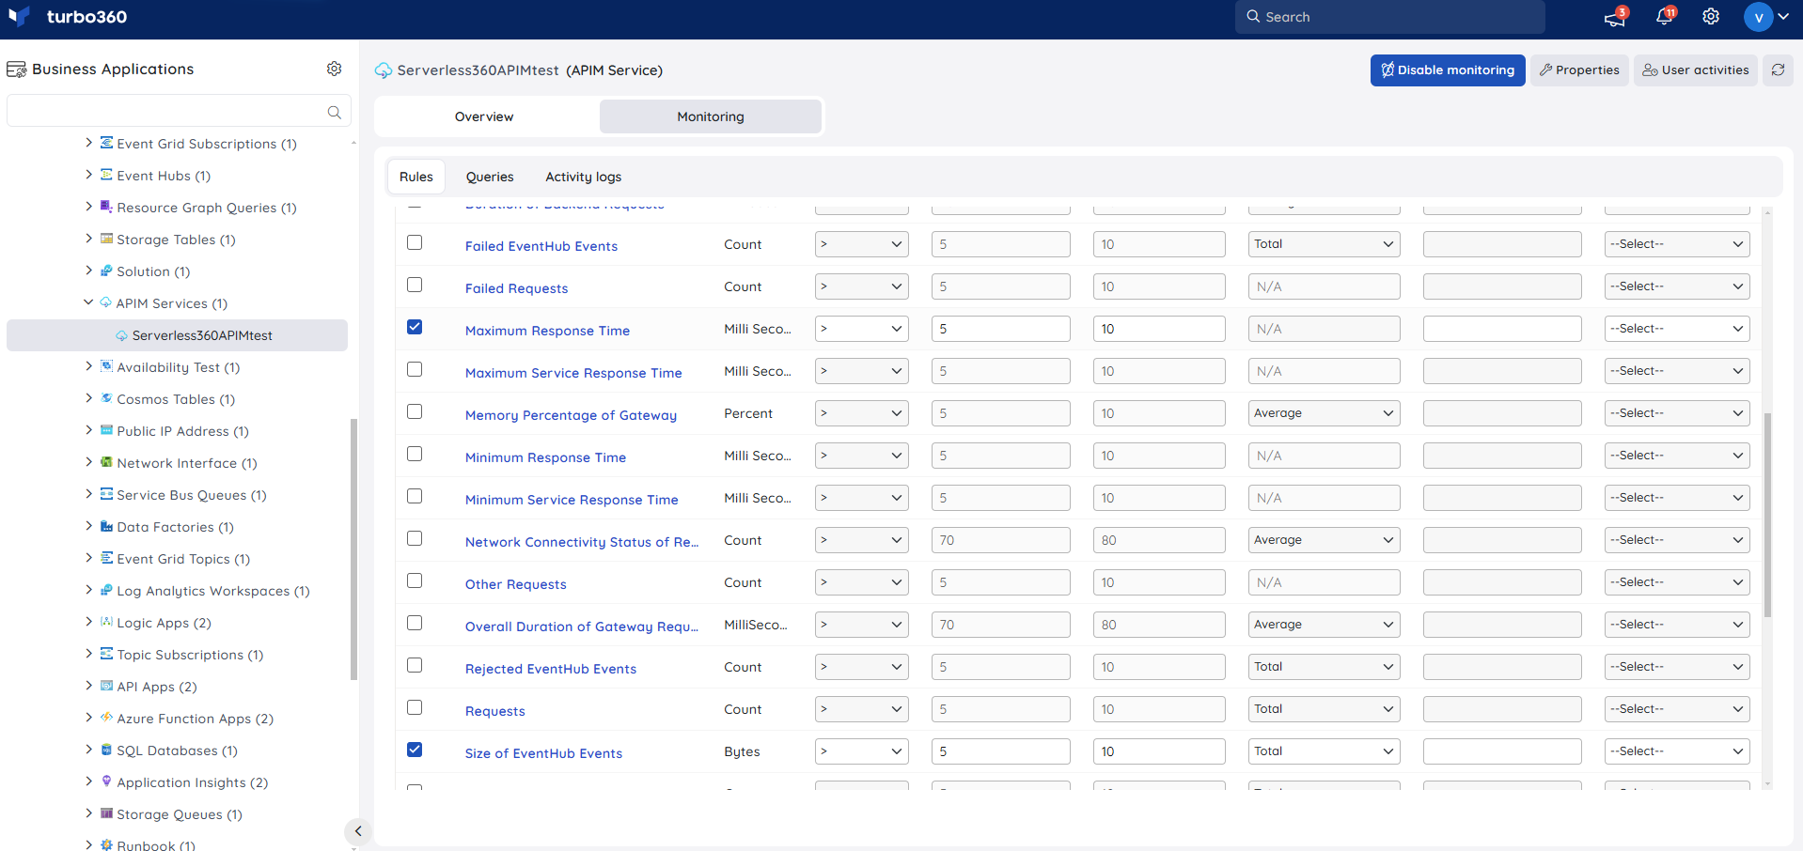Enable the Failed Requests rule checkbox
The height and width of the screenshot is (851, 1803).
(x=415, y=285)
